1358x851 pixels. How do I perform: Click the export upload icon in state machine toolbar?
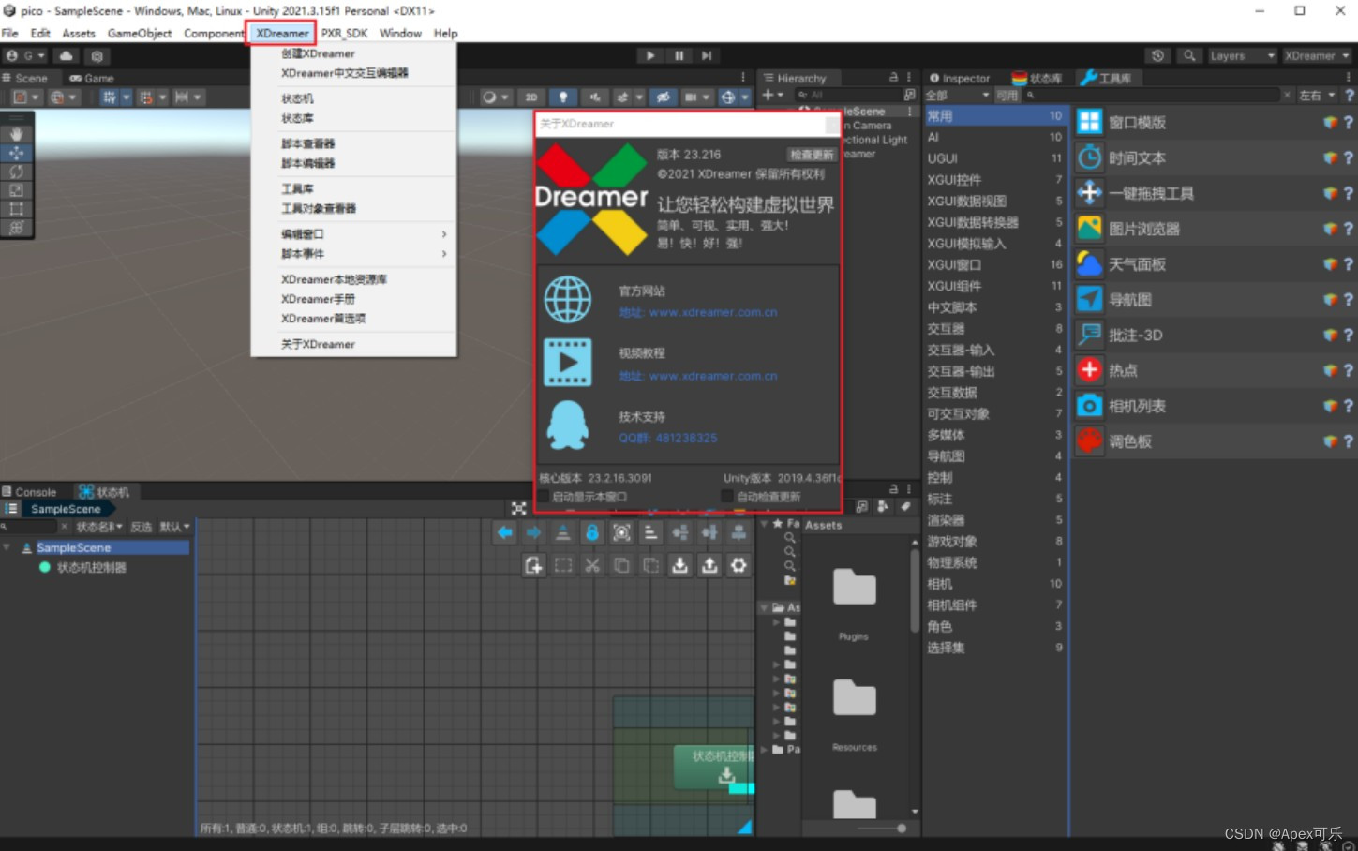[709, 565]
